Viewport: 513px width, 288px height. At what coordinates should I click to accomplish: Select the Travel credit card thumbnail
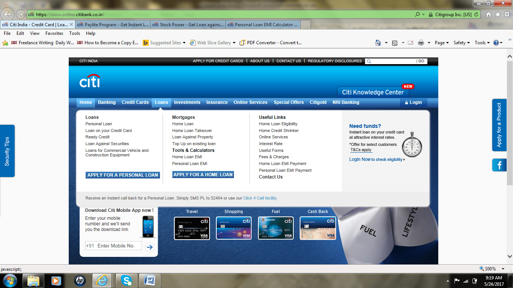192,228
